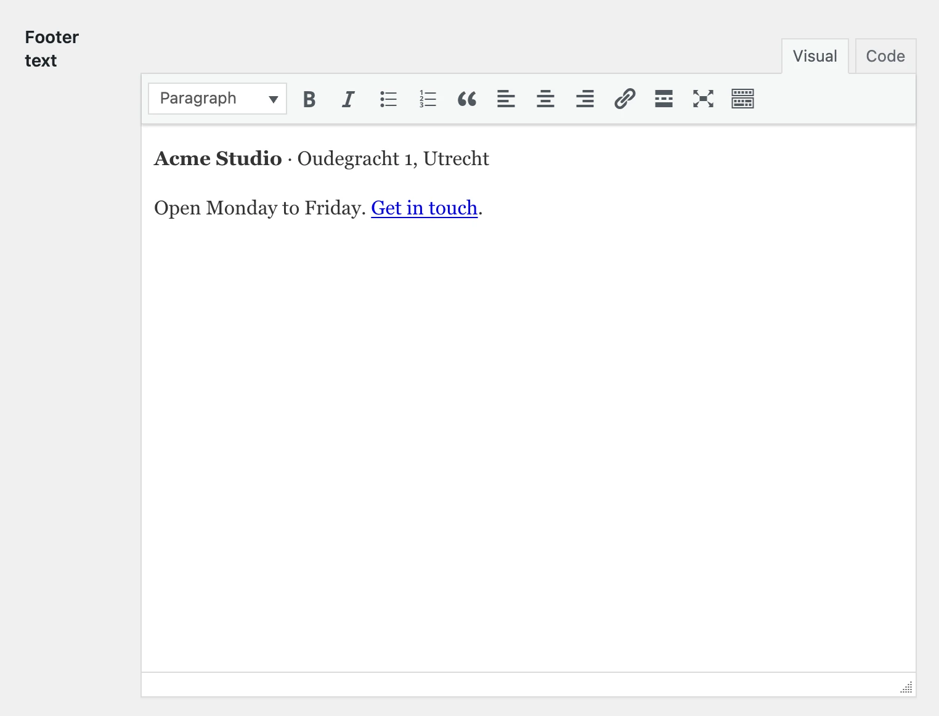The width and height of the screenshot is (939, 716).
Task: Open the Paragraph format dropdown
Action: tap(217, 99)
